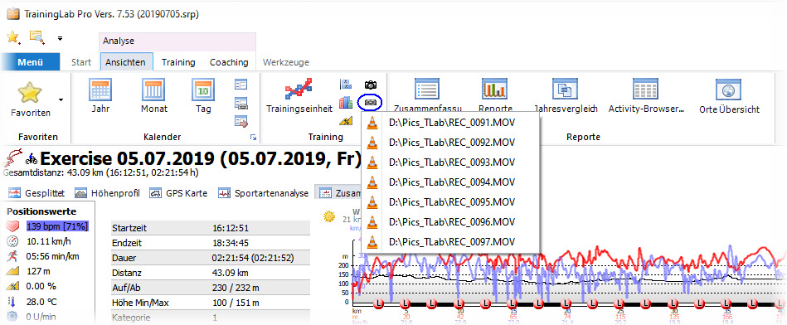Image resolution: width=787 pixels, height=325 pixels.
Task: Click the colored bar chart icon
Action: [346, 102]
